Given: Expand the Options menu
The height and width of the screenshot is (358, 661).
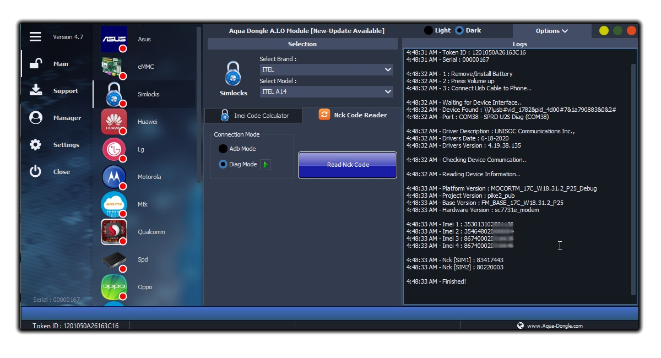Looking at the screenshot, I should [x=552, y=31].
